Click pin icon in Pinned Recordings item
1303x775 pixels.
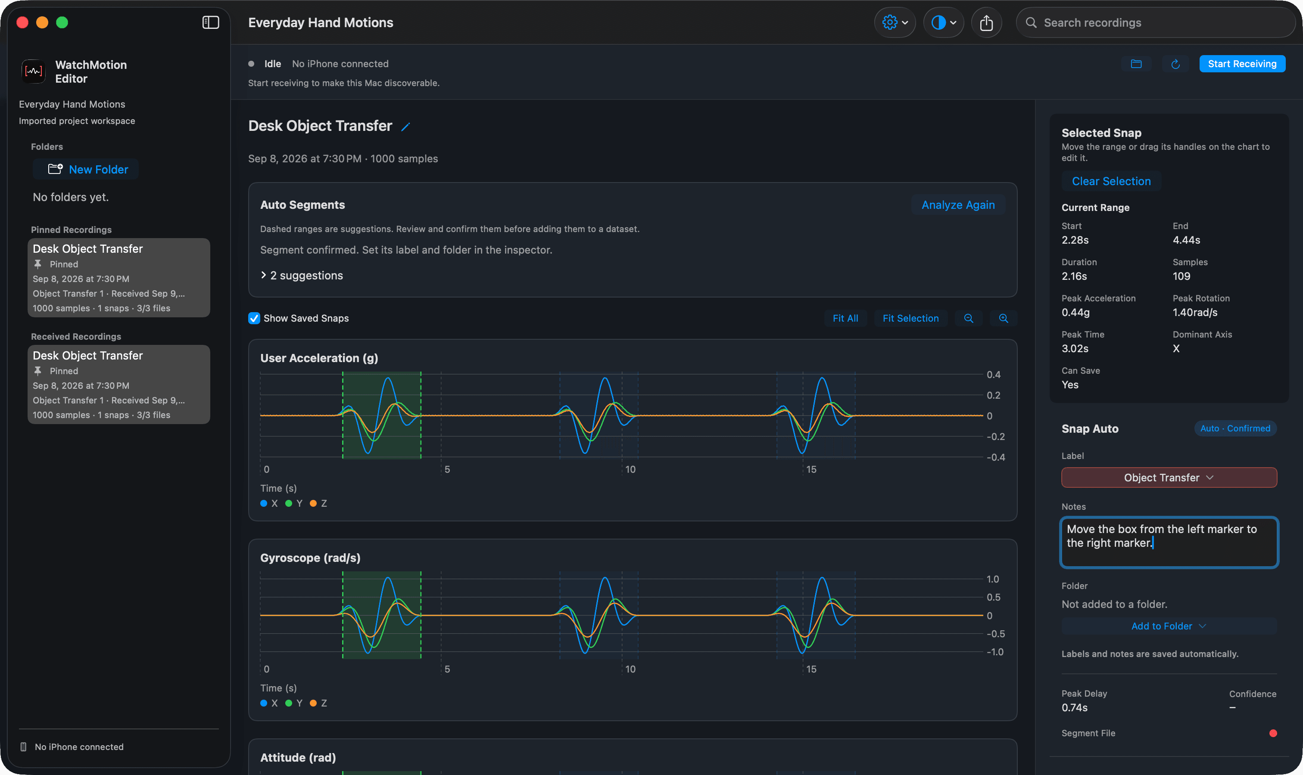coord(37,264)
